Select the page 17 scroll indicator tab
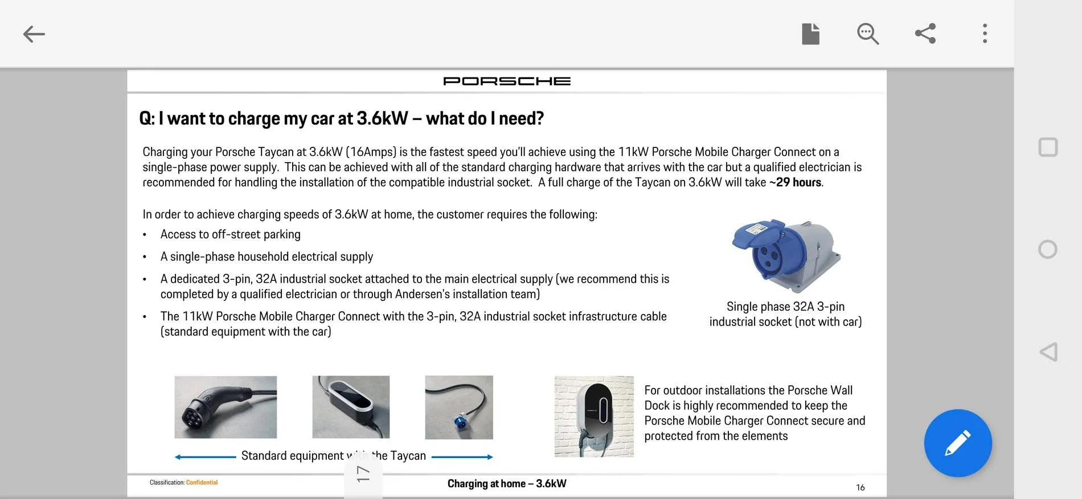 363,473
